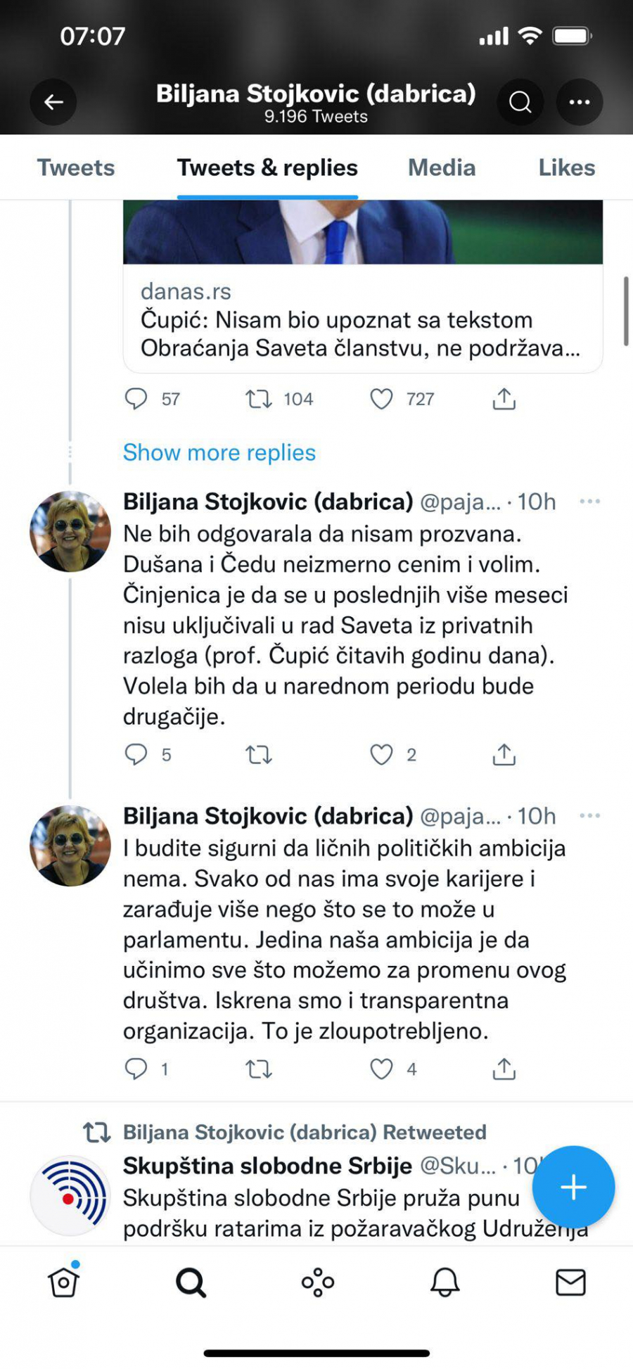Open the compose new tweet button
The image size is (633, 1369).
pyautogui.click(x=573, y=1186)
